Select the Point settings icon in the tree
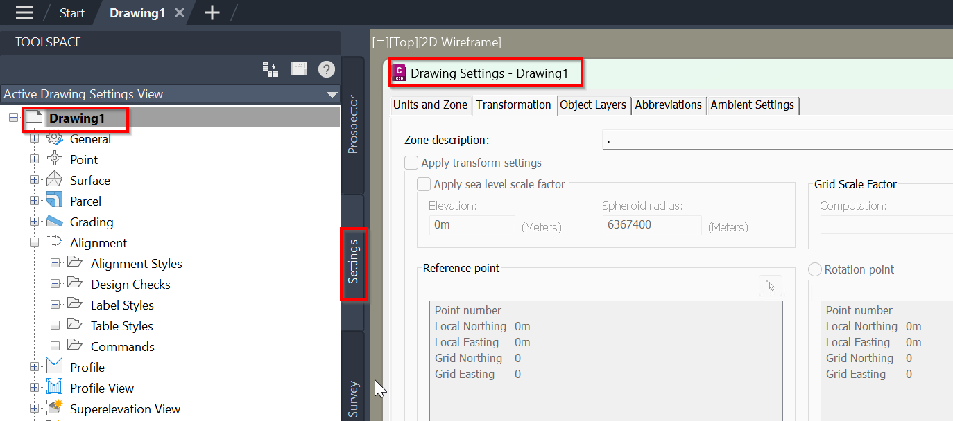 (x=55, y=159)
